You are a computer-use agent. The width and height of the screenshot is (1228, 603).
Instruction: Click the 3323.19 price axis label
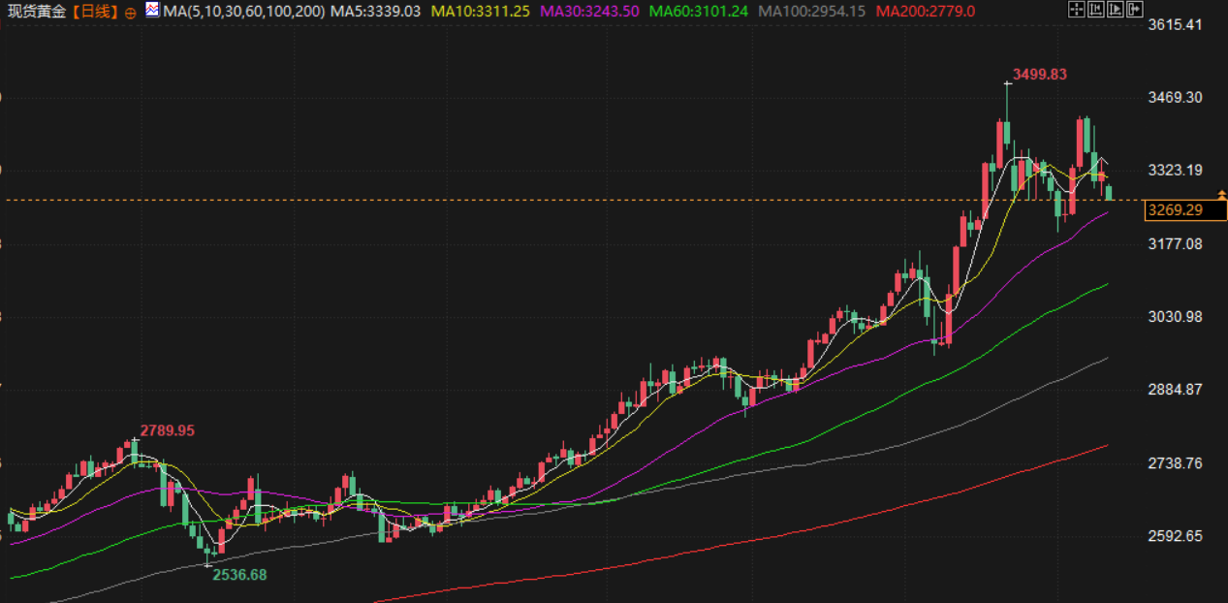pyautogui.click(x=1175, y=170)
